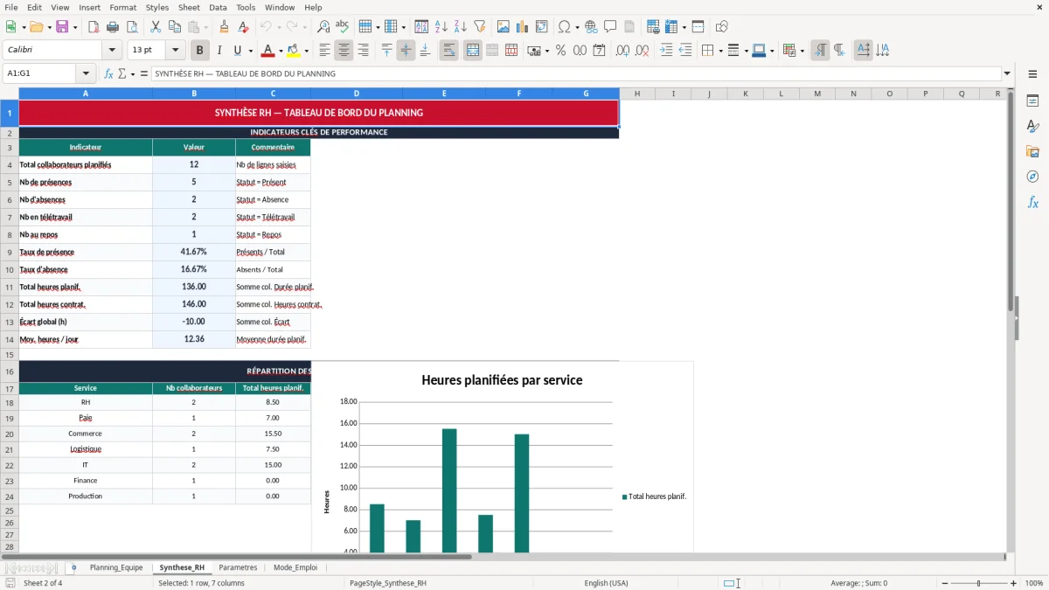Open the Data menu
The image size is (1049, 590).
[218, 7]
